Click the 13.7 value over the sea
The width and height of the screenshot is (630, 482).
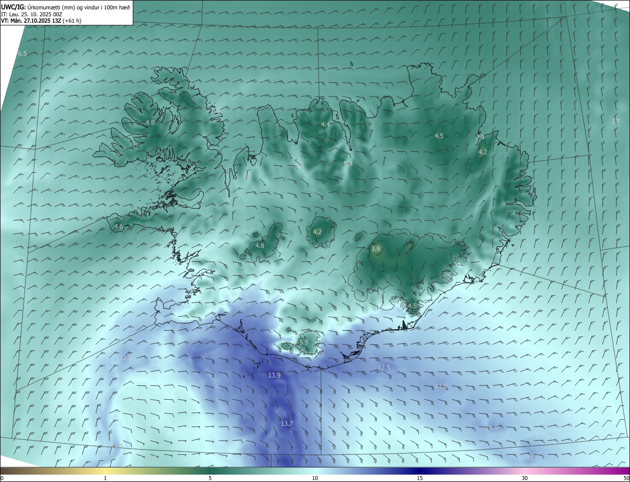coord(287,423)
